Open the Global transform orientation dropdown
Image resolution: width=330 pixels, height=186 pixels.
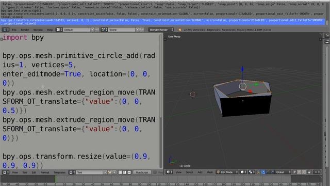pyautogui.click(x=283, y=172)
